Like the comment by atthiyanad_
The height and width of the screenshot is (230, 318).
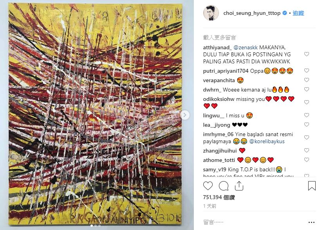[x=306, y=54]
